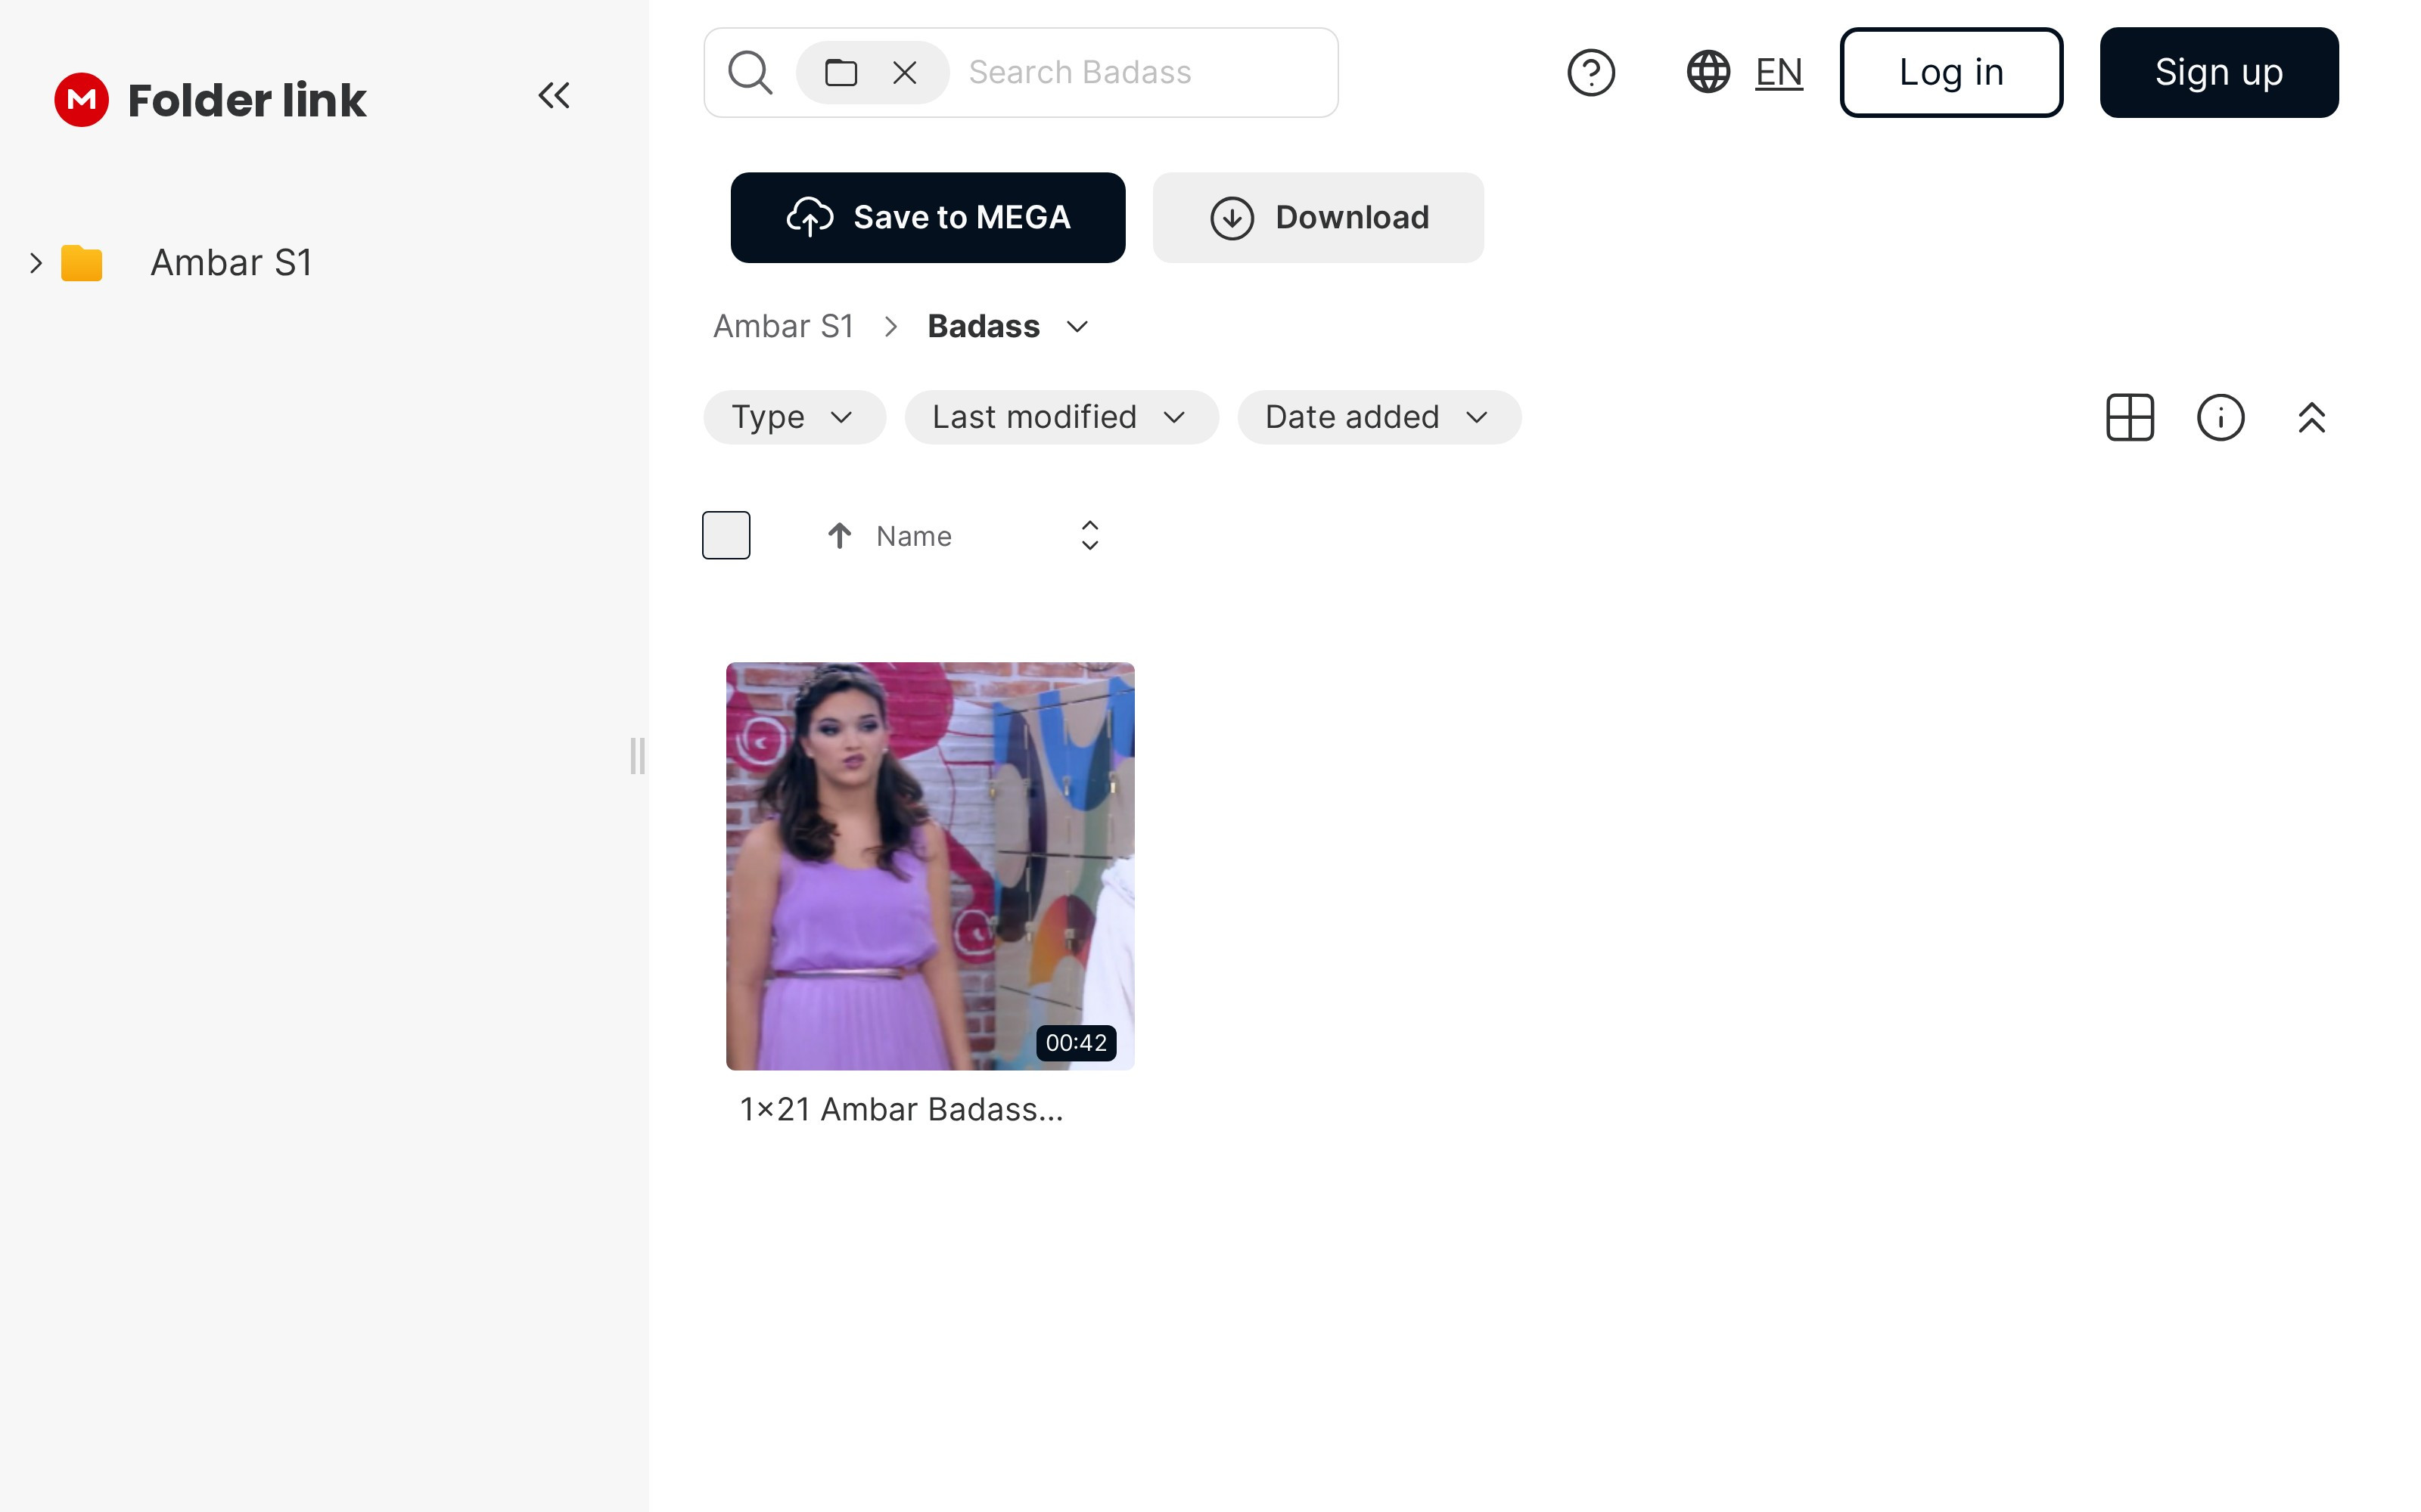Open the Date added filter dropdown
Screen dimensions: 2421x1512
point(1378,417)
